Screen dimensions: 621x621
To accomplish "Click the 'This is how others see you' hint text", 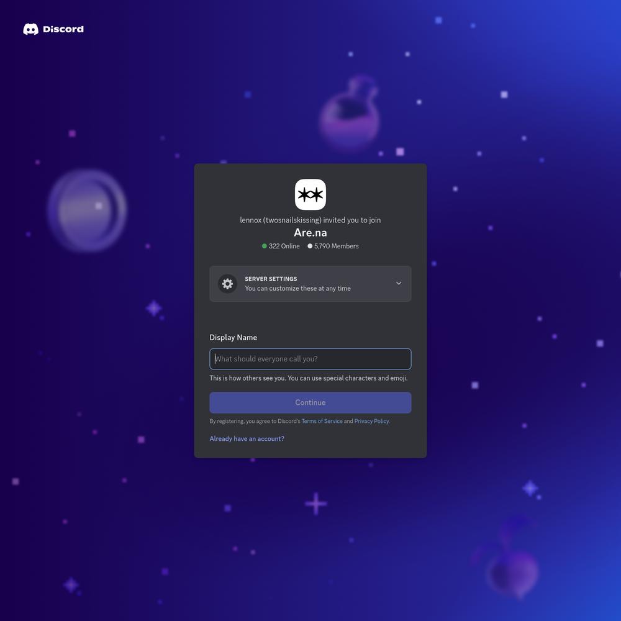I will [308, 378].
